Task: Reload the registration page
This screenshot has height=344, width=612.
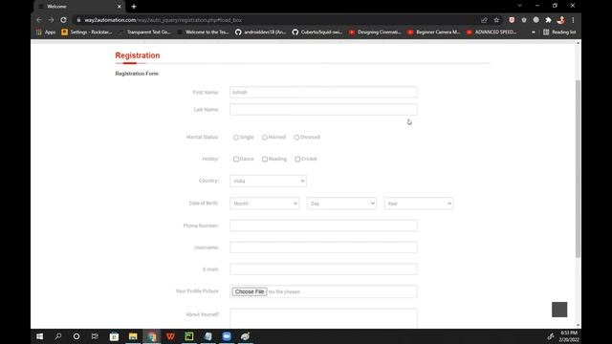Action: 63,20
